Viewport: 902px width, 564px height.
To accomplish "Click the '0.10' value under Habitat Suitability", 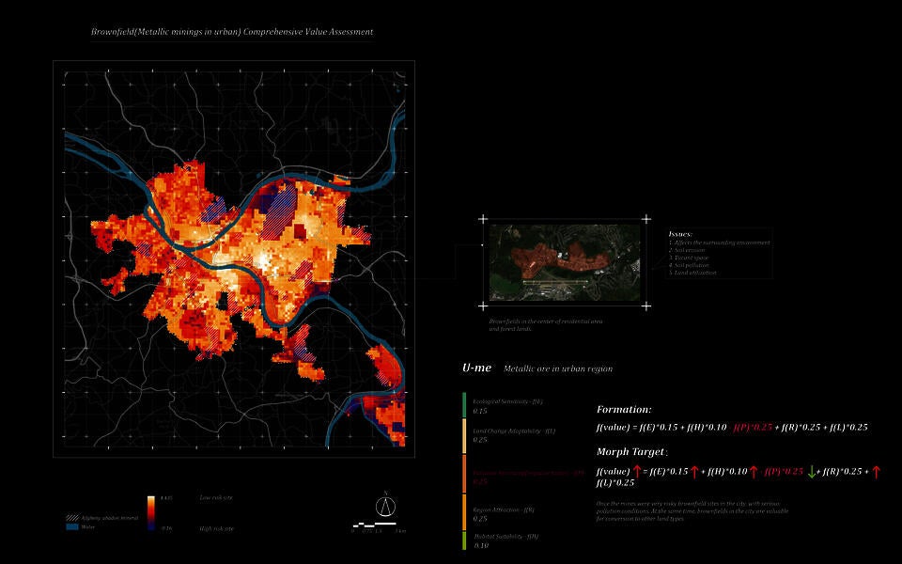I will (481, 545).
